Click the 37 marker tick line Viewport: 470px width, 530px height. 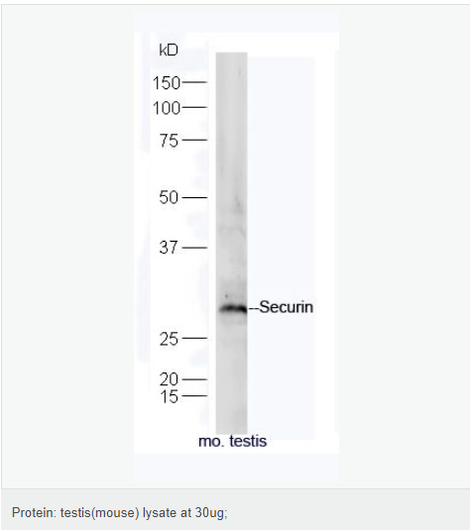pyautogui.click(x=194, y=248)
